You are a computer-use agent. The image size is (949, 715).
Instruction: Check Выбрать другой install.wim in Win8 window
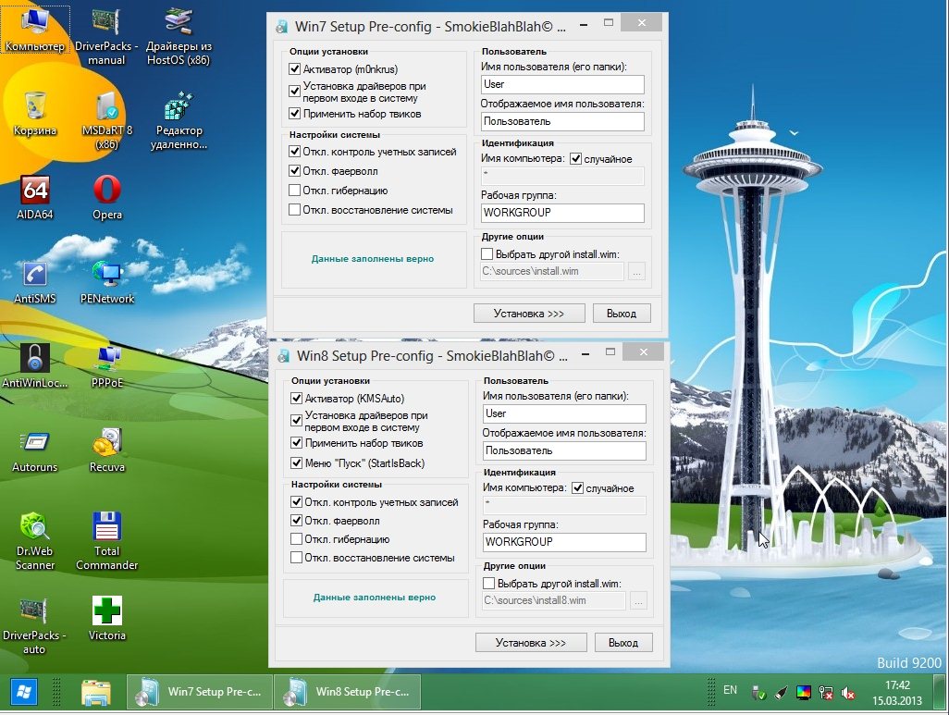tap(489, 584)
